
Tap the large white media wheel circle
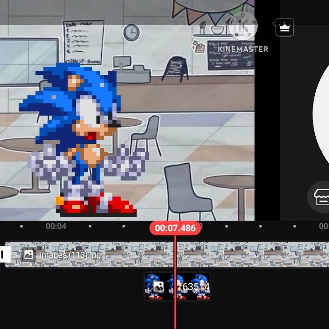(321, 113)
